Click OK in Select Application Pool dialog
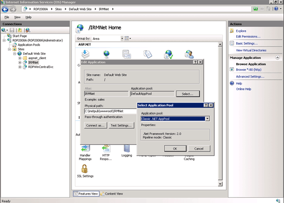Screen dimensions: 284x203 [x=175, y=149]
